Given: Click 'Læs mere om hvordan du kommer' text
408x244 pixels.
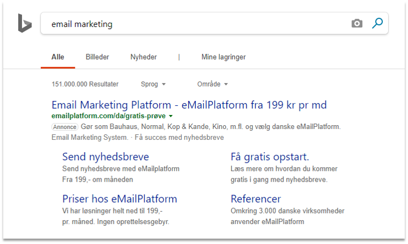Looking at the screenshot, I should tap(284, 169).
